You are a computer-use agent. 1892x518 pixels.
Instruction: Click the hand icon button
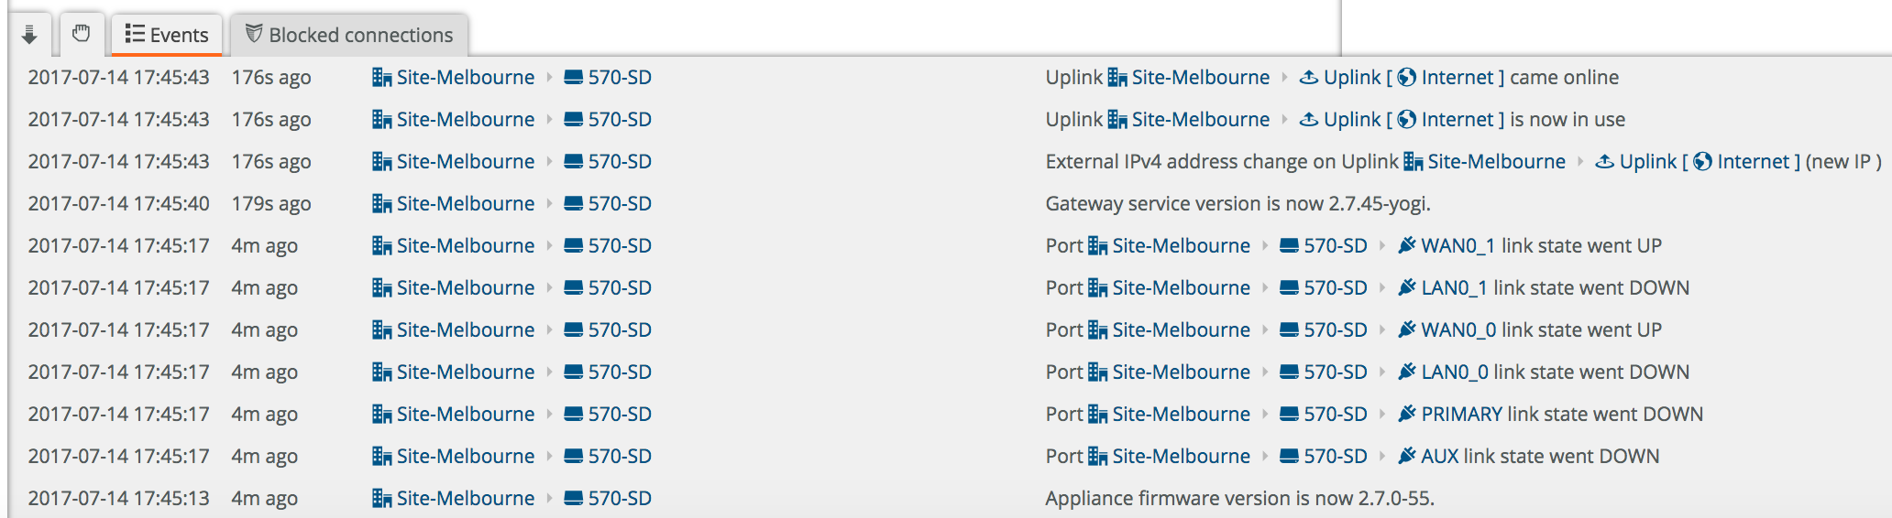82,35
